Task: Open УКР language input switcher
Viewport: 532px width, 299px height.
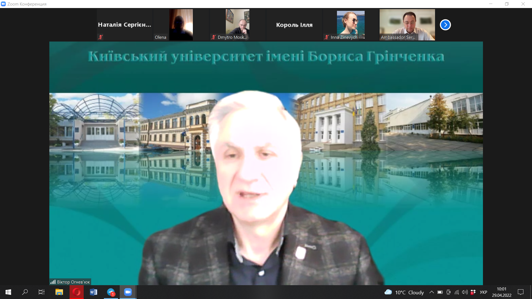Action: tap(483, 292)
